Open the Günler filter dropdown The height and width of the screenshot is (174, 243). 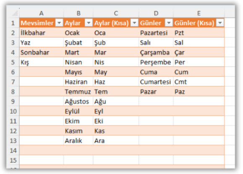(169, 23)
